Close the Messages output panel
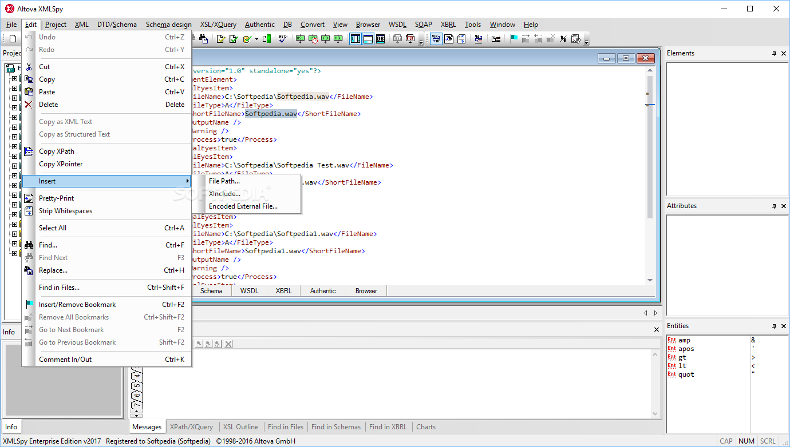 pyautogui.click(x=657, y=330)
